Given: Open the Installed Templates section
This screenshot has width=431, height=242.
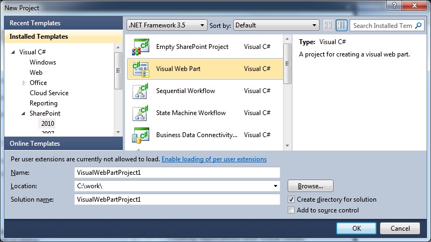Looking at the screenshot, I should tap(64, 37).
